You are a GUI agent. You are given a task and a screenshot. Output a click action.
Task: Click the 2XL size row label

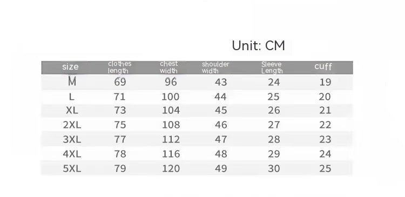[x=72, y=125]
